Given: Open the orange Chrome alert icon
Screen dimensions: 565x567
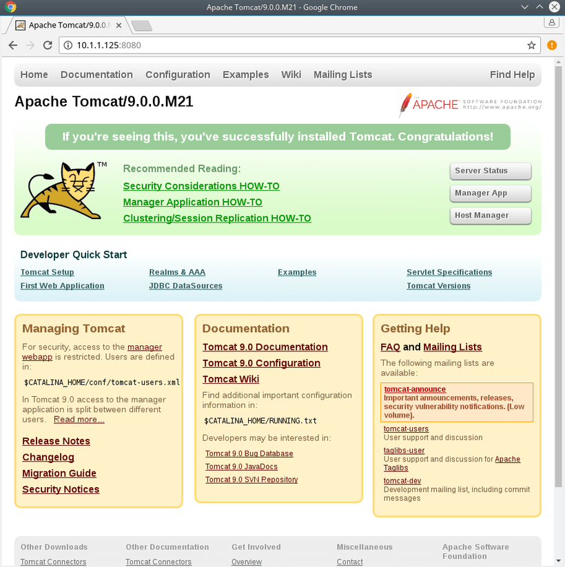Looking at the screenshot, I should tap(552, 45).
